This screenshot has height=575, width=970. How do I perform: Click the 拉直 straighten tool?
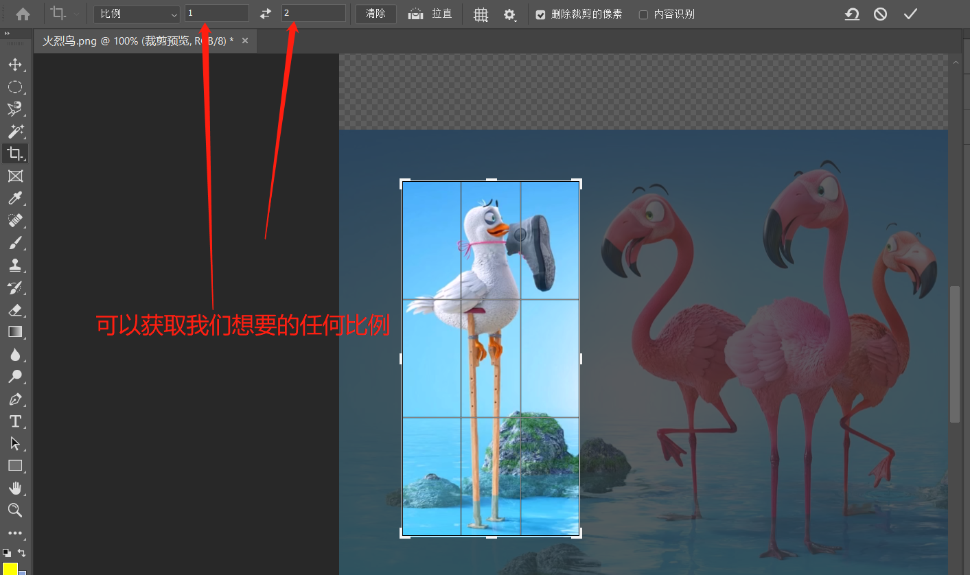pos(430,14)
